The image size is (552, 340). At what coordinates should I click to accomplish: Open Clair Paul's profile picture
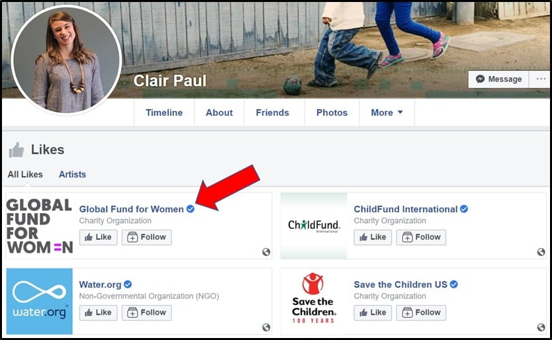tap(66, 60)
